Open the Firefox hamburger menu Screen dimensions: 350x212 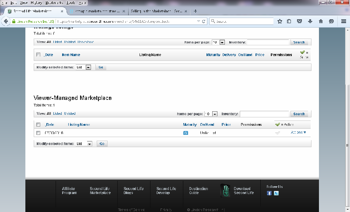(x=344, y=21)
